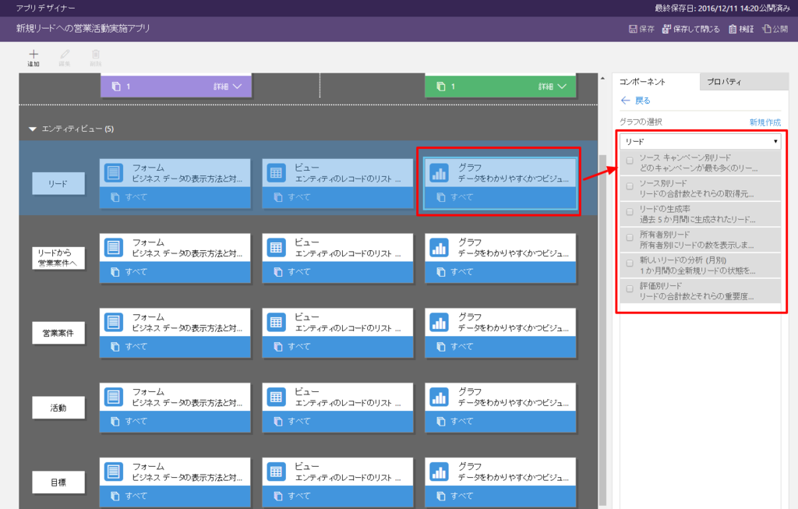The image size is (798, 509).
Task: Click the 保存 save icon in header
Action: pos(633,29)
